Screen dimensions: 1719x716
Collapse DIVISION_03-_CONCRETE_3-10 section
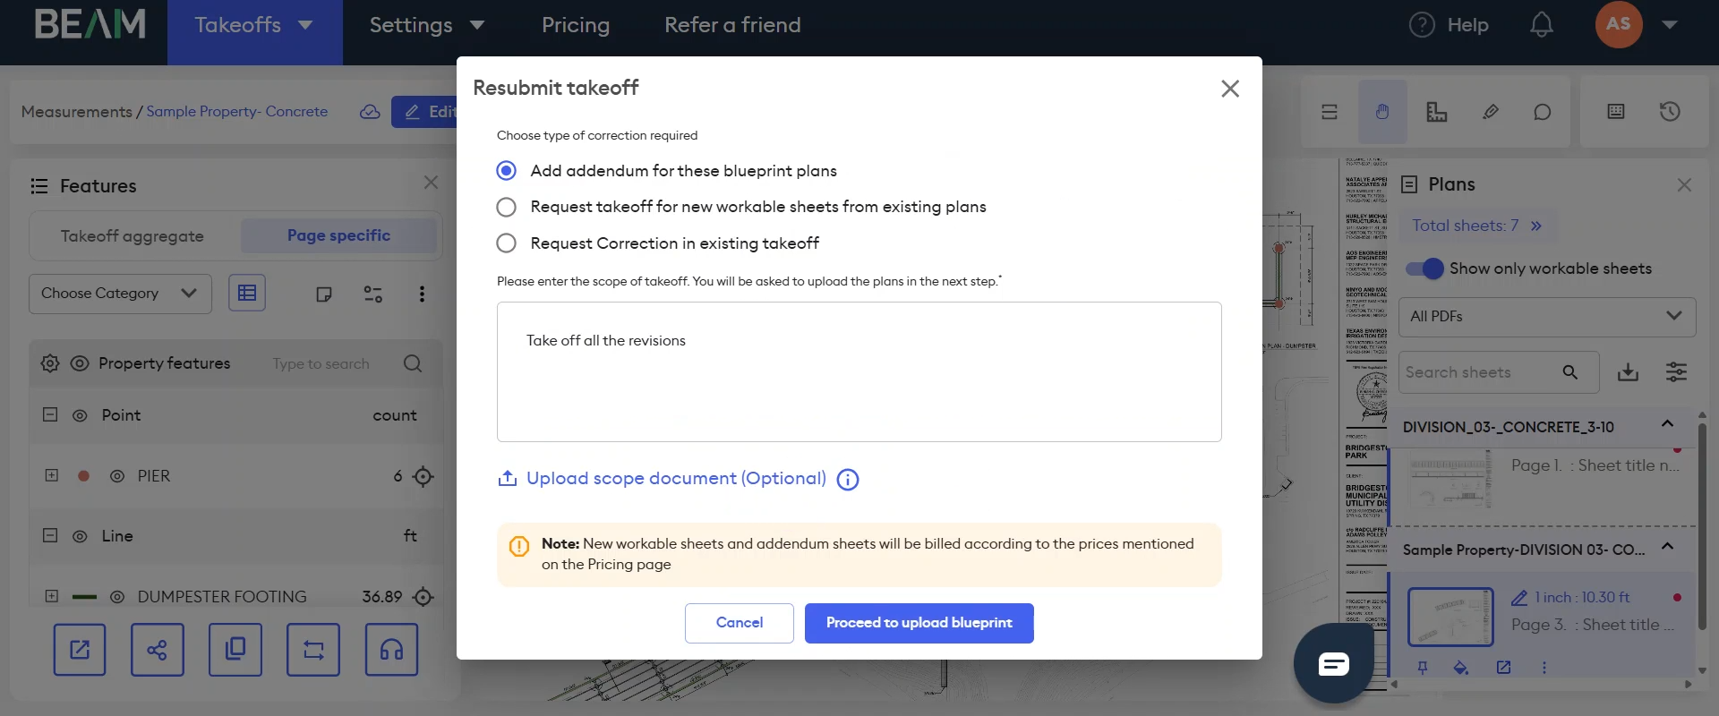tap(1667, 423)
